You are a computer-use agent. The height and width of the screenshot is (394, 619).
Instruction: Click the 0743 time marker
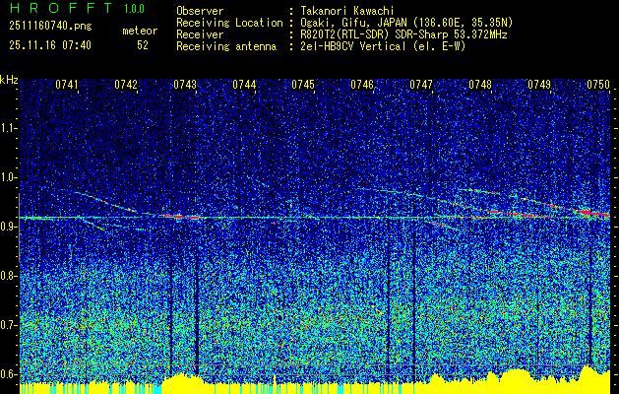point(185,85)
